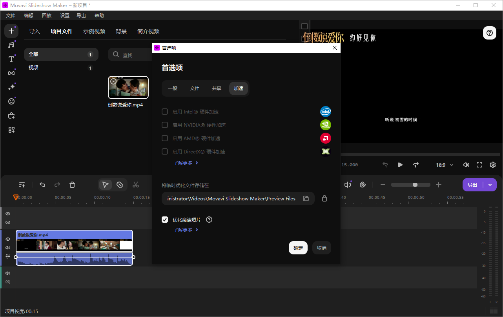The width and height of the screenshot is (503, 317).
Task: Click the timeline zoom slider handle
Action: (415, 185)
